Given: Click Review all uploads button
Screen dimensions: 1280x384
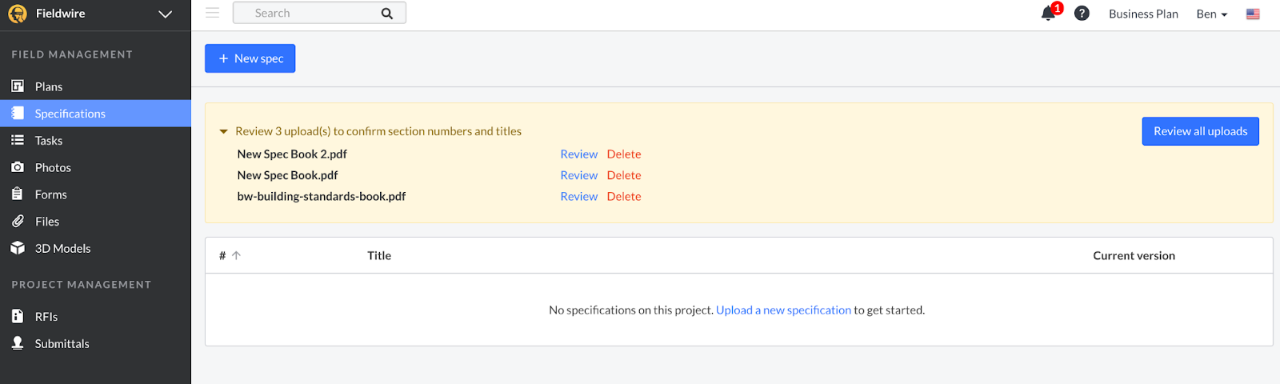Looking at the screenshot, I should click(1200, 131).
